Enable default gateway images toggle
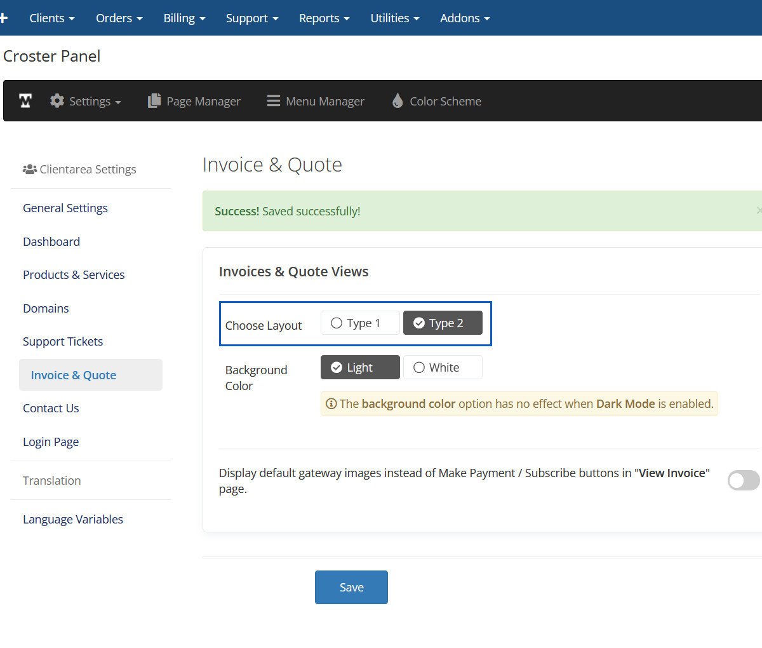Image resolution: width=762 pixels, height=648 pixels. pyautogui.click(x=743, y=480)
